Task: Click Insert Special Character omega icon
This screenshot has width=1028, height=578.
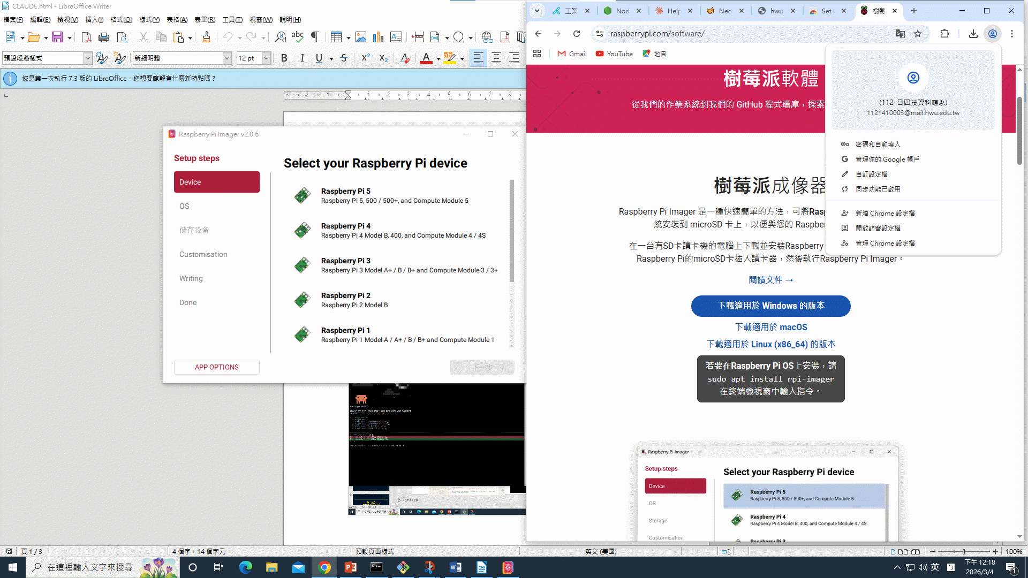Action: 458,37
